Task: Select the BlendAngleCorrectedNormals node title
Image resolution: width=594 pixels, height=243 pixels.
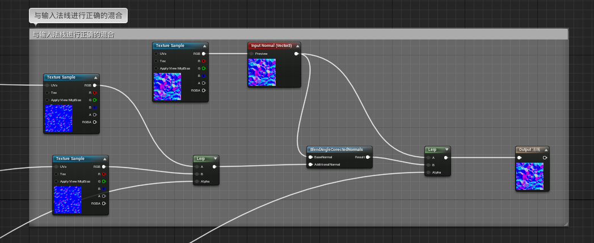Action: point(336,149)
